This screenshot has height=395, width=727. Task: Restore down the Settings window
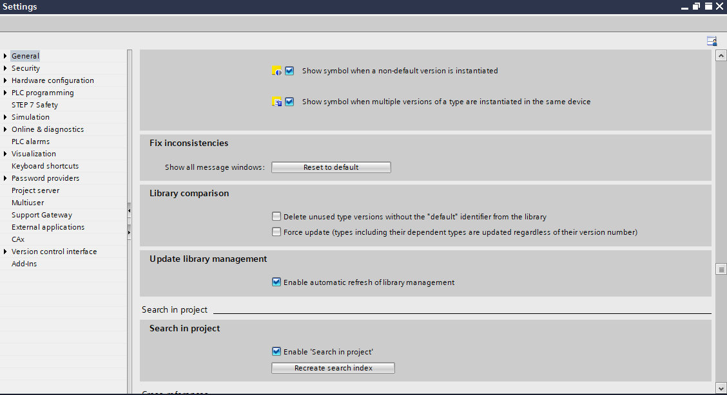pos(697,6)
